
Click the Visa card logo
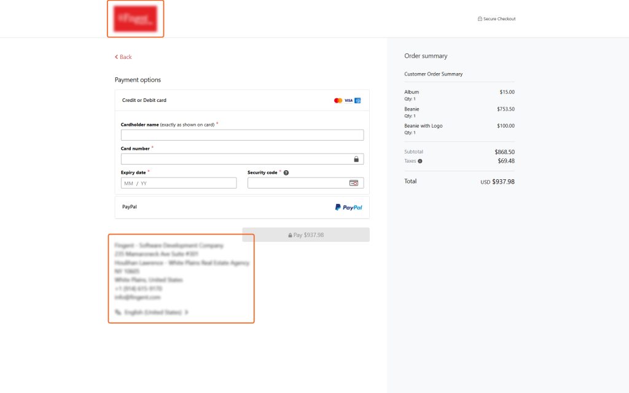348,100
